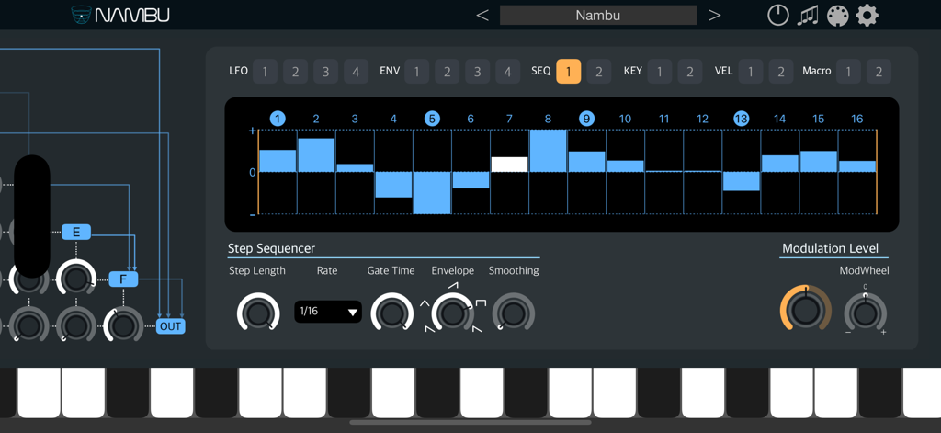Select Macro 1 modulator
Screen dimensions: 941x433
pyautogui.click(x=848, y=72)
